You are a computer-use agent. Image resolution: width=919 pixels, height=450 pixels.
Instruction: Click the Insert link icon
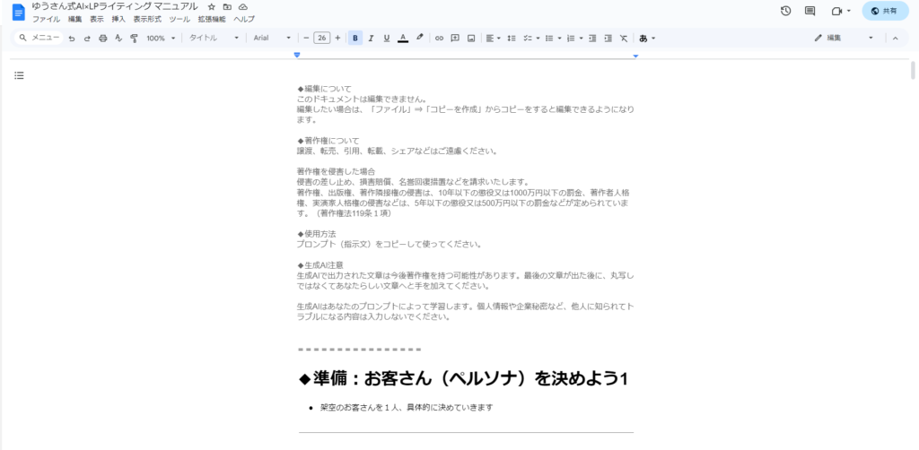point(439,39)
